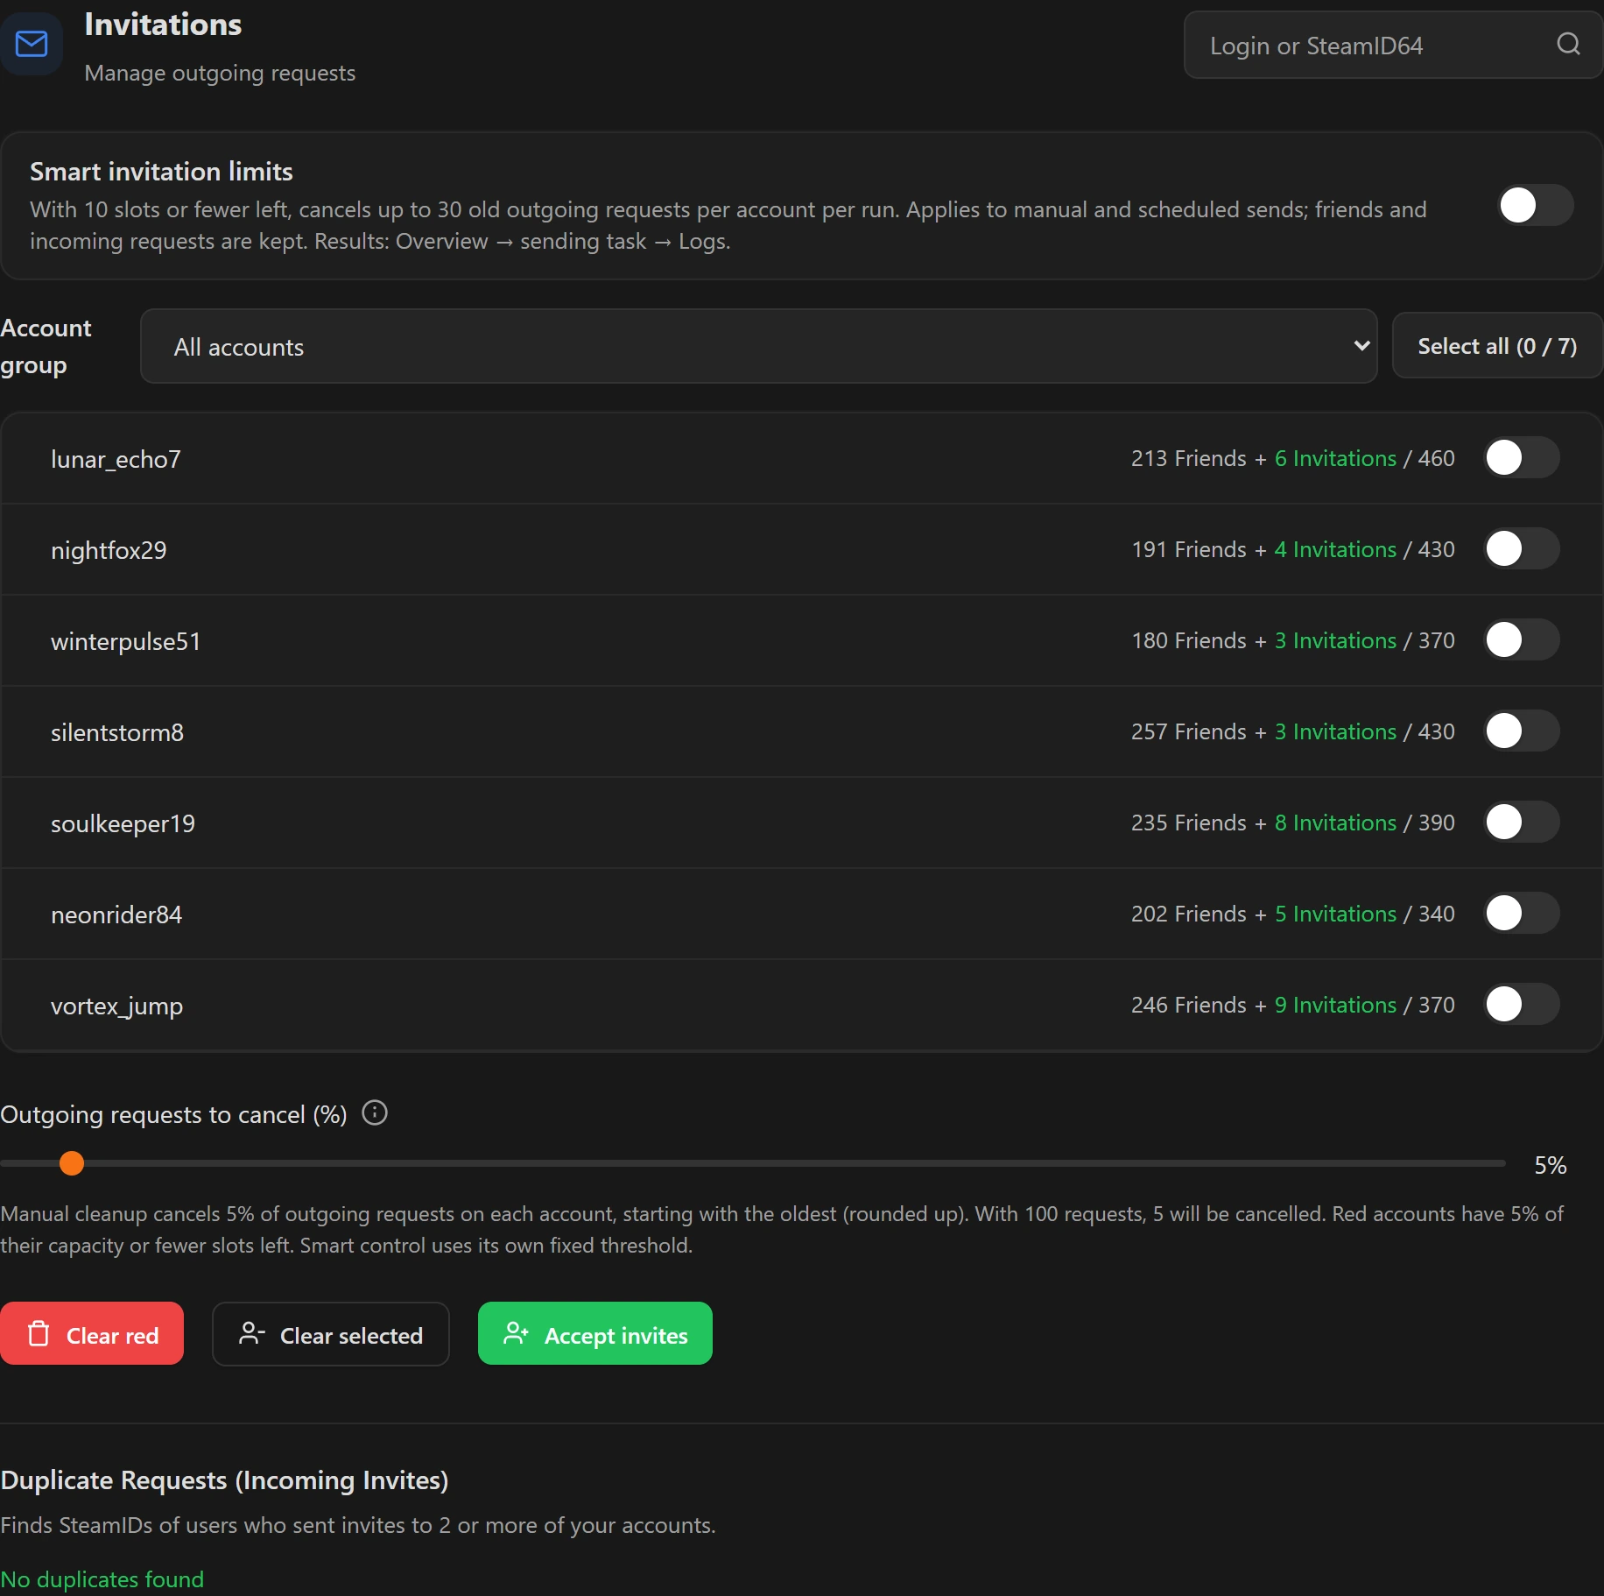Open the All accounts group dropdown

tap(759, 346)
